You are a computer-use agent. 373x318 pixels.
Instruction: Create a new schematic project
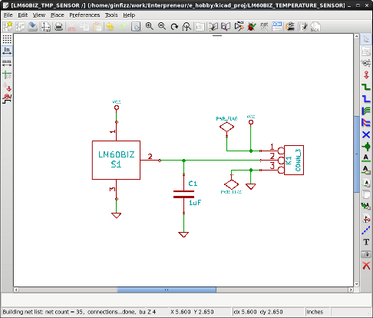coord(8,26)
